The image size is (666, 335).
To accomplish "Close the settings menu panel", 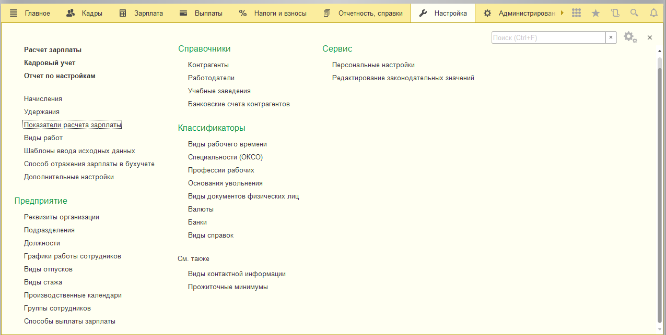I will point(650,38).
